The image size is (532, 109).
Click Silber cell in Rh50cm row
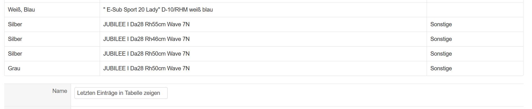[x=52, y=54]
